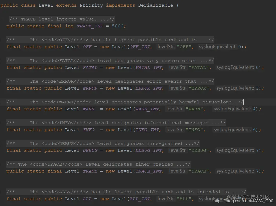Image resolution: width=276 pixels, height=206 pixels.
Task: Click the WARN field name before equals sign
Action: click(x=89, y=109)
